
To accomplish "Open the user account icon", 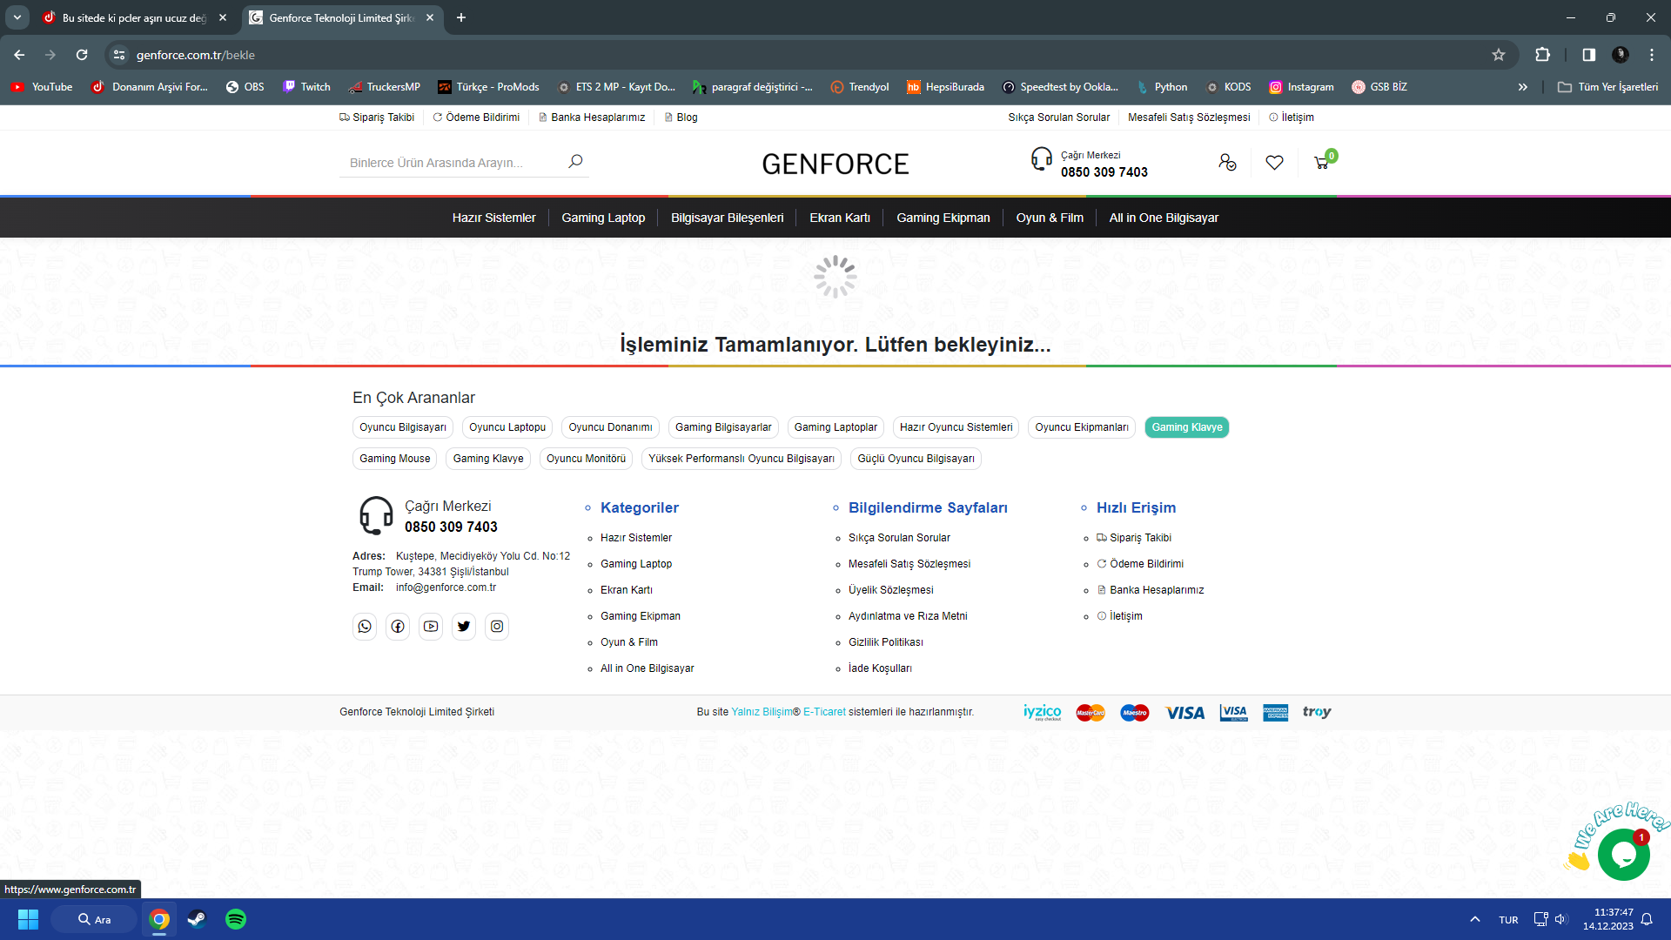I will click(x=1227, y=163).
